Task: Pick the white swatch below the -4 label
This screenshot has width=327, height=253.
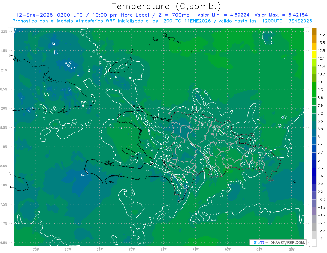Action: pyautogui.click(x=314, y=243)
